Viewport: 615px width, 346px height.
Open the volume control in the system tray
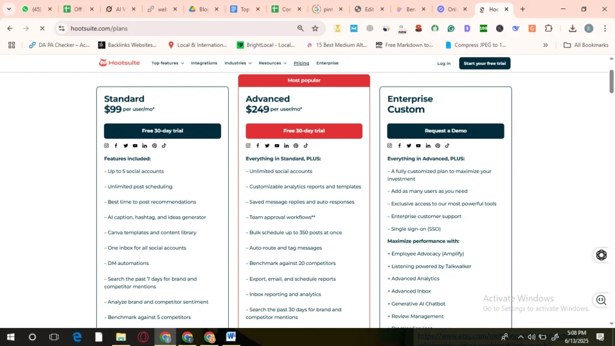click(532, 337)
